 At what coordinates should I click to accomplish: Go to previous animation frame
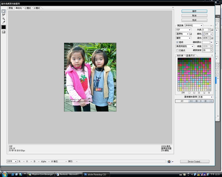pos(196,101)
